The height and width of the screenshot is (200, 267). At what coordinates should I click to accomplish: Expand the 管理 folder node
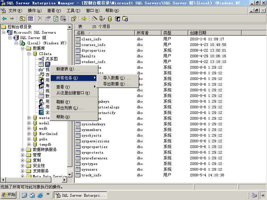pyautogui.click(x=22, y=155)
